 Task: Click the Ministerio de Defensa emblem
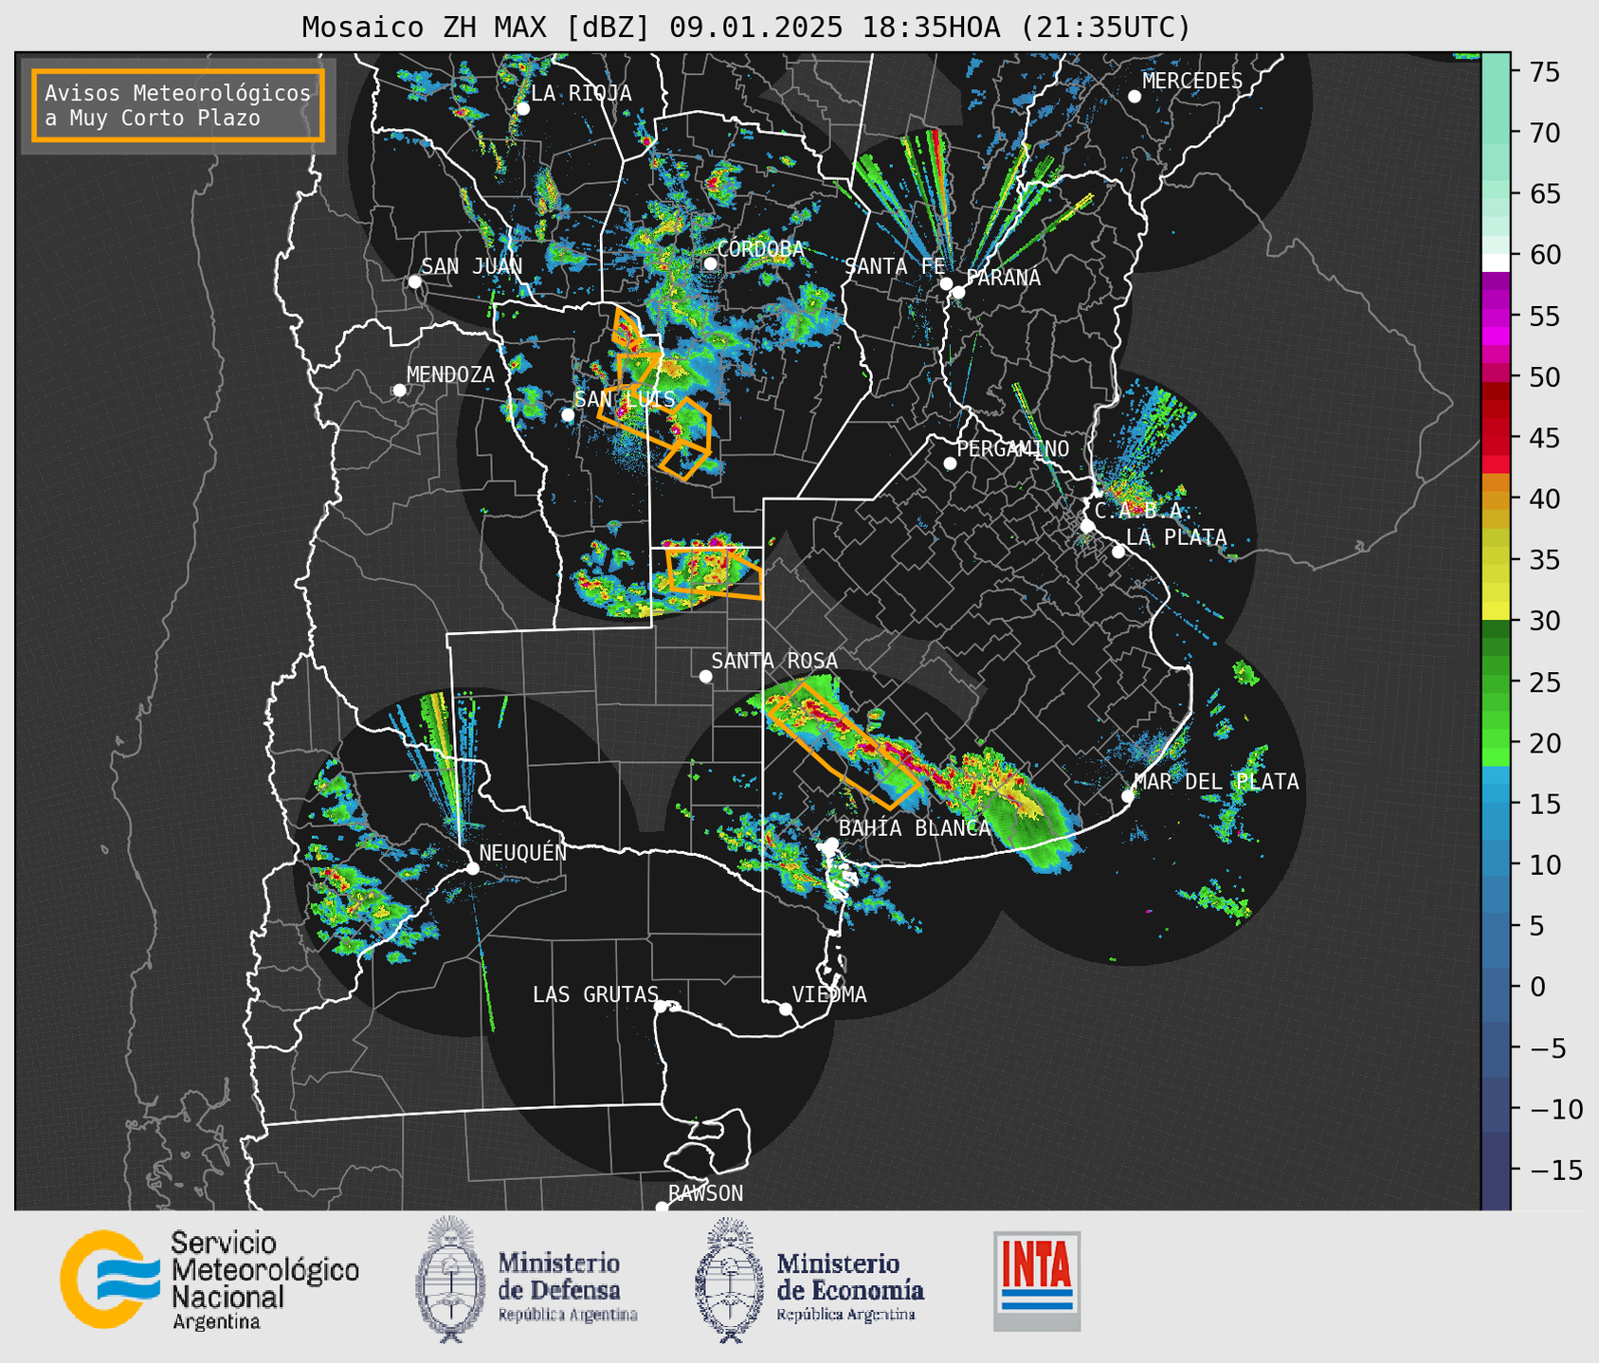(450, 1279)
